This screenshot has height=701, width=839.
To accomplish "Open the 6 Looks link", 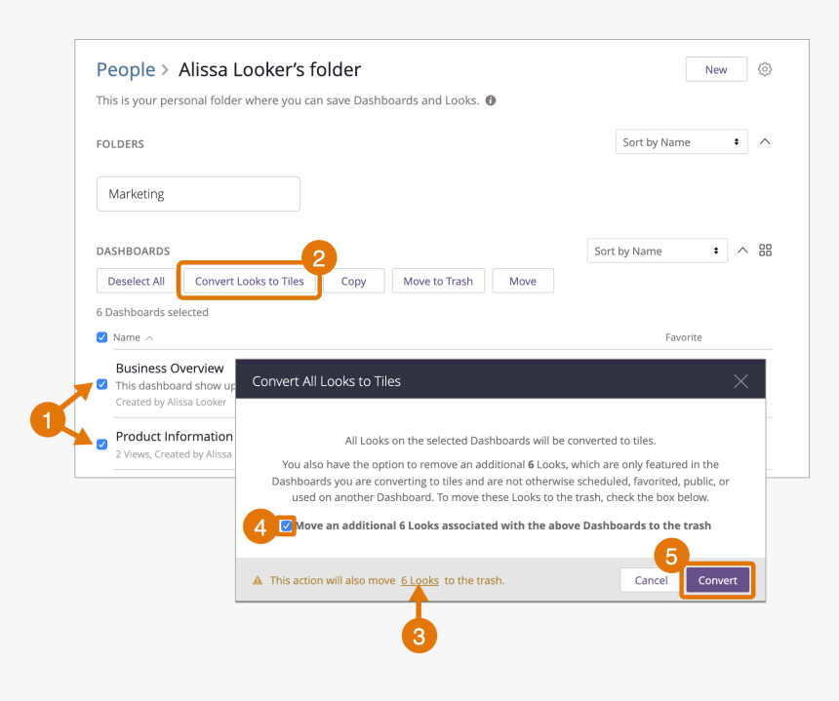I will click(419, 580).
